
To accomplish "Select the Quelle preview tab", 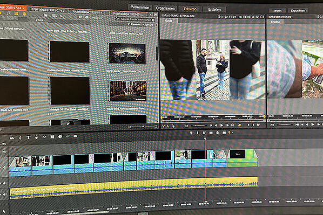I will [169, 21].
